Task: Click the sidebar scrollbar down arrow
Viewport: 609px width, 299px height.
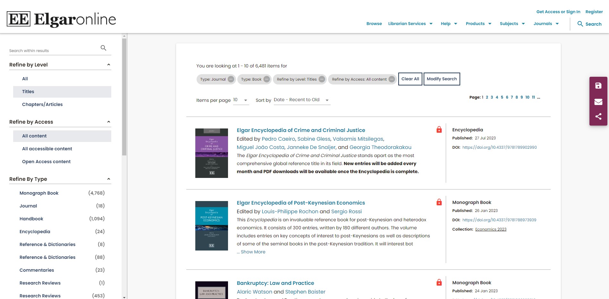Action: click(124, 297)
